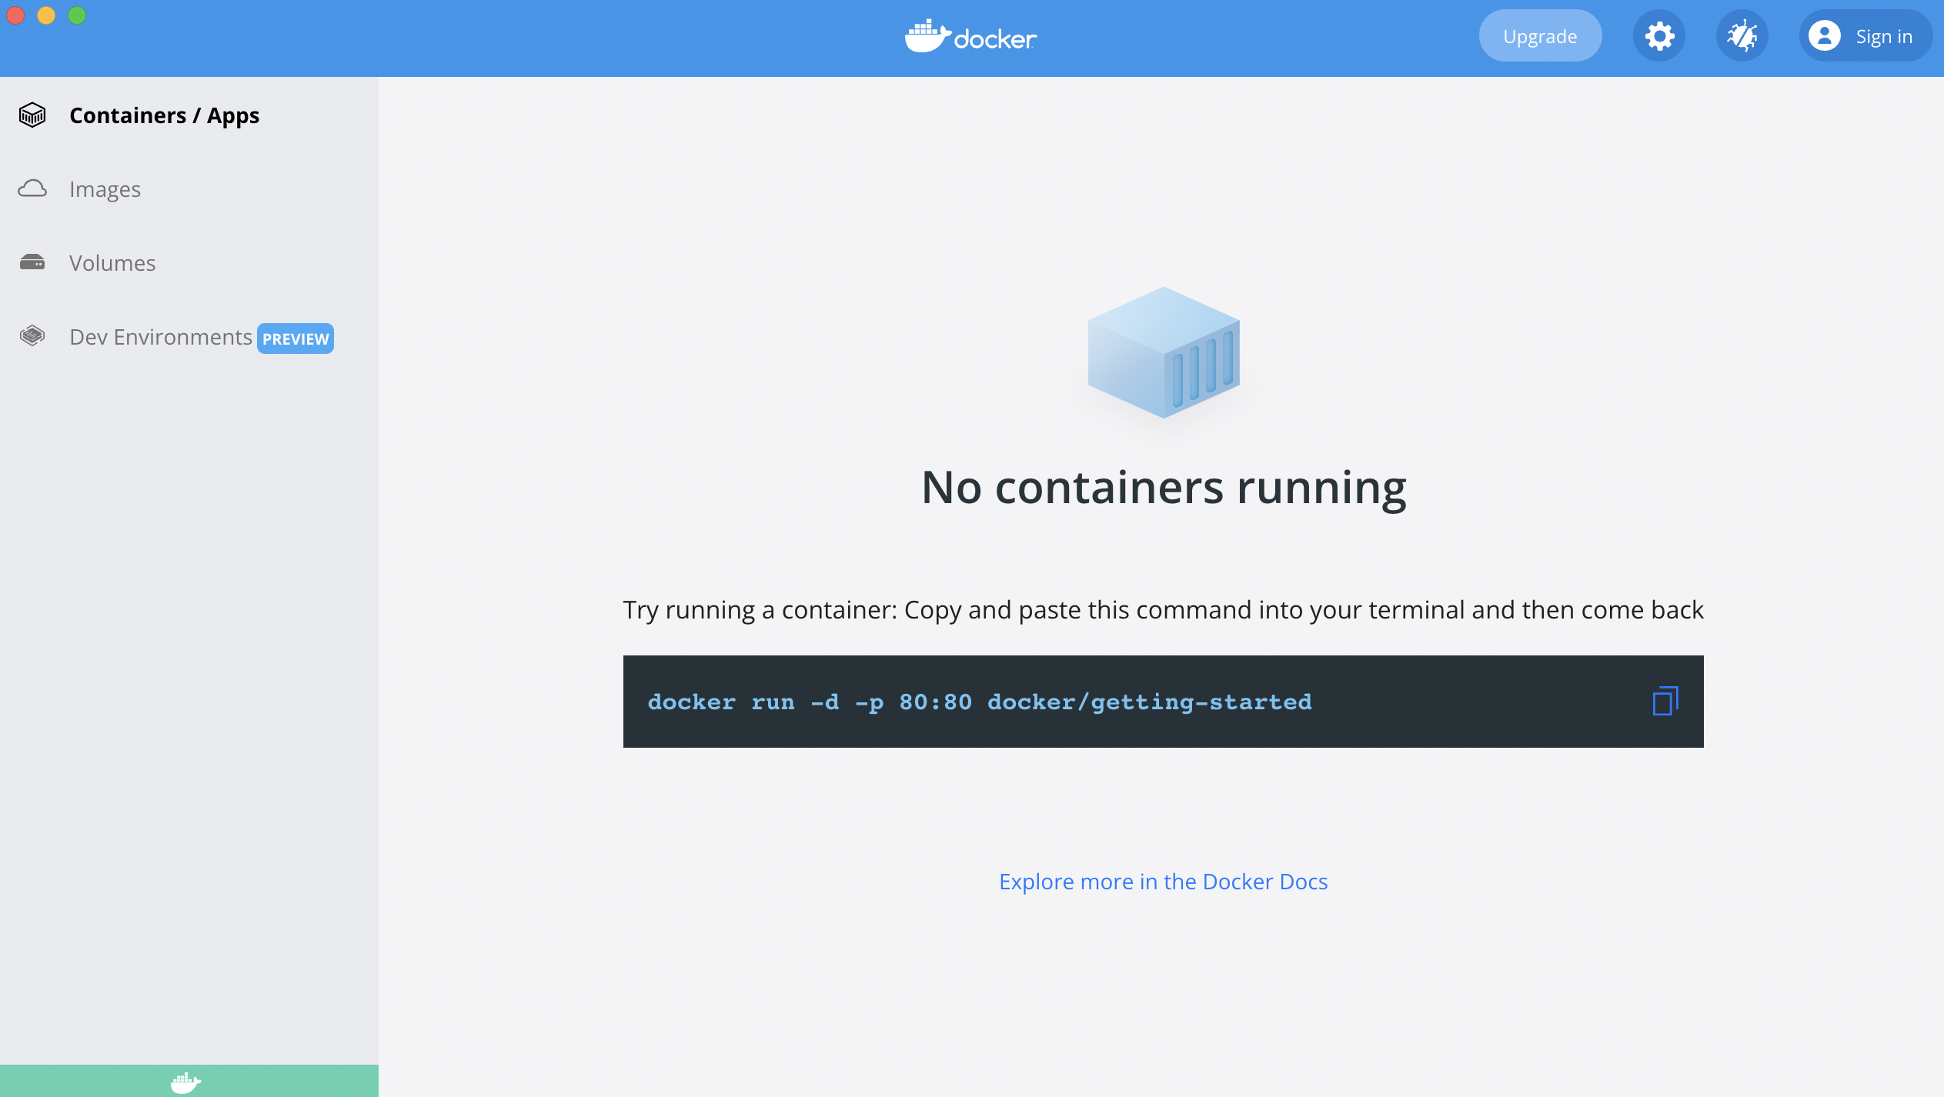Open the Explore more in Docker Docs link
1944x1097 pixels.
click(1163, 882)
